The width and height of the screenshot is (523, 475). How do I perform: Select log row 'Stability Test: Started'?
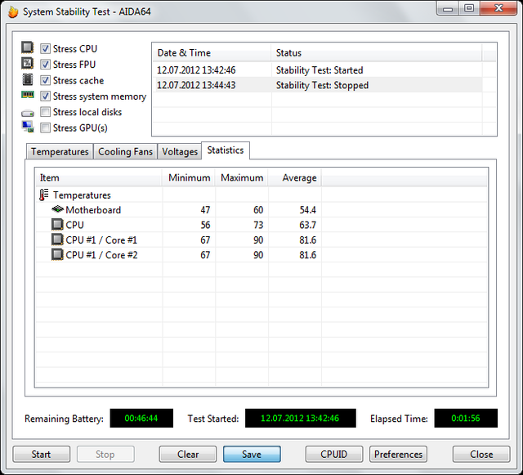pyautogui.click(x=318, y=70)
